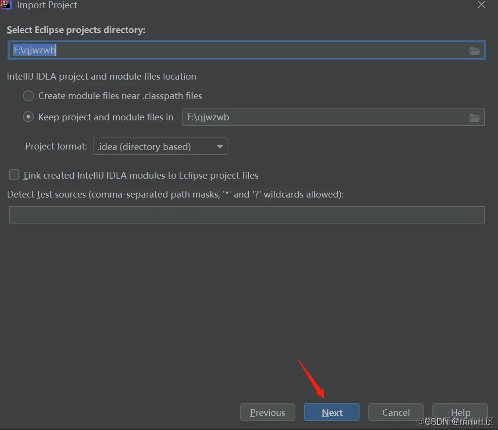Cancel the Import Project dialog
This screenshot has height=430, width=498.
[396, 412]
